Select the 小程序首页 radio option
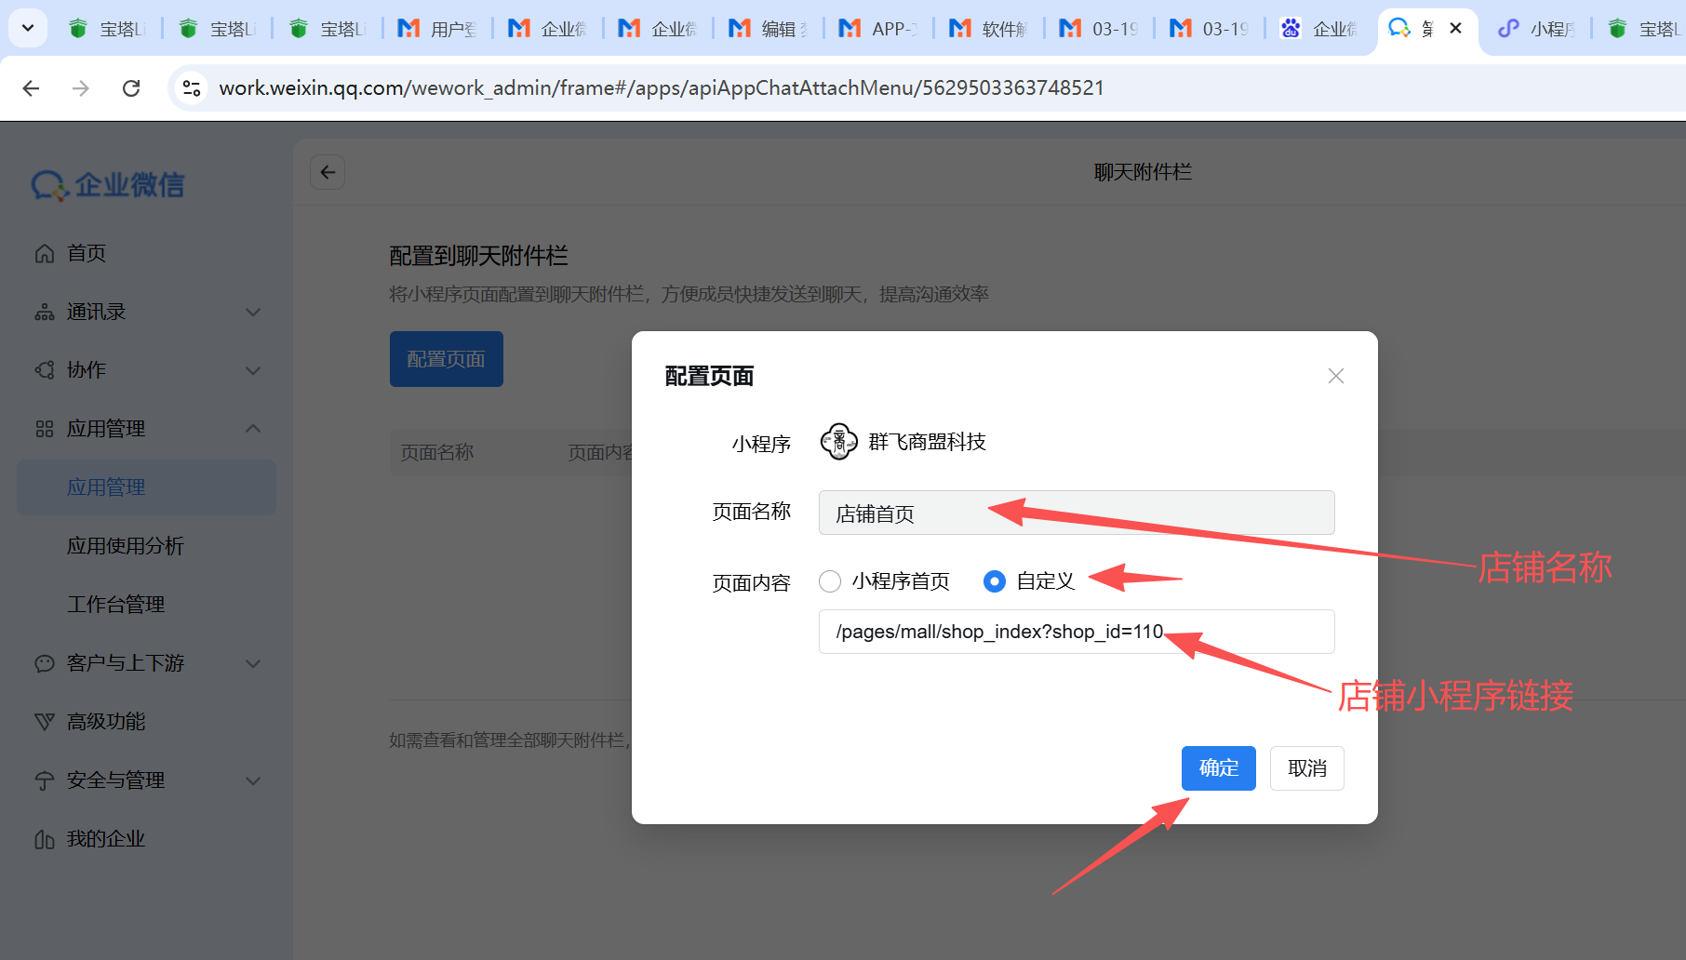 [x=830, y=581]
